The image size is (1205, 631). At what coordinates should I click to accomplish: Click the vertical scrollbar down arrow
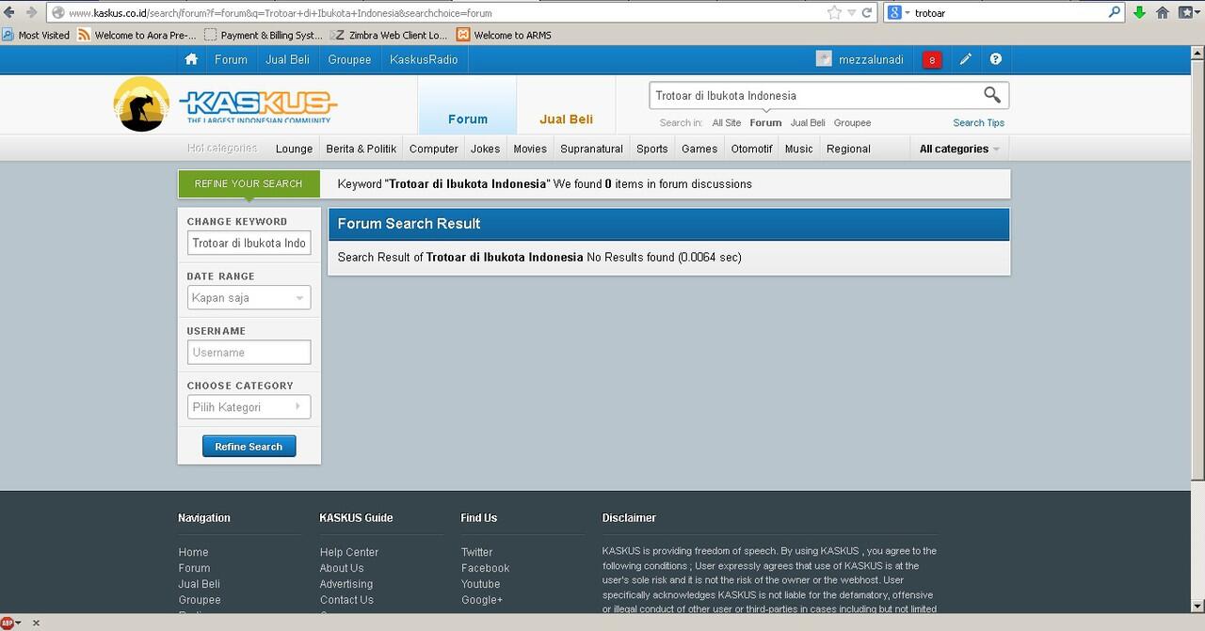tap(1197, 606)
